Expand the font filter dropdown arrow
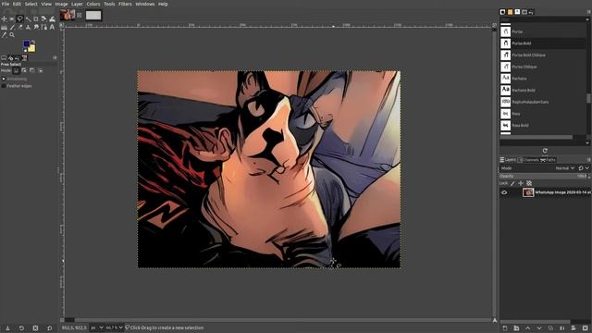 [x=587, y=19]
